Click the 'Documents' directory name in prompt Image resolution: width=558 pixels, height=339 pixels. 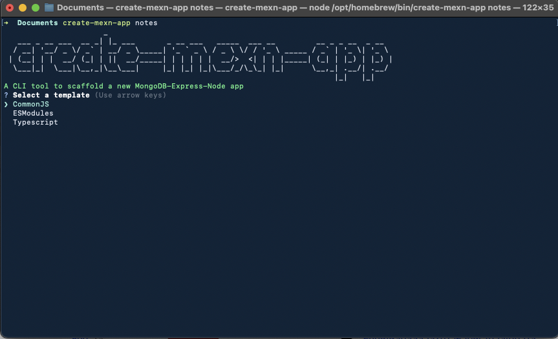click(x=38, y=23)
